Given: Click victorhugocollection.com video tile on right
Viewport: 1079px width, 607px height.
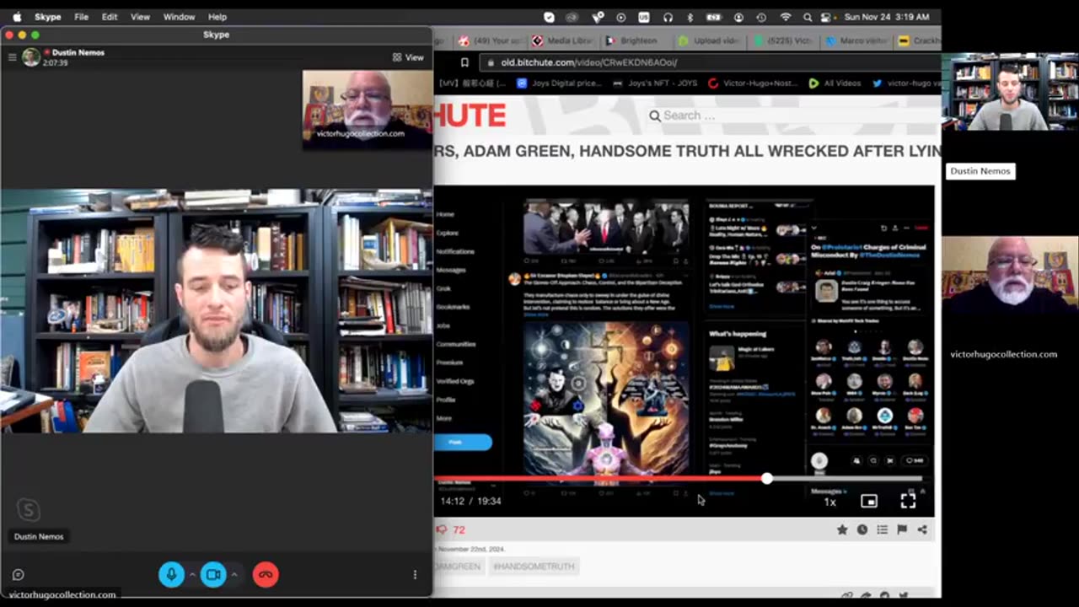Looking at the screenshot, I should 1010,274.
